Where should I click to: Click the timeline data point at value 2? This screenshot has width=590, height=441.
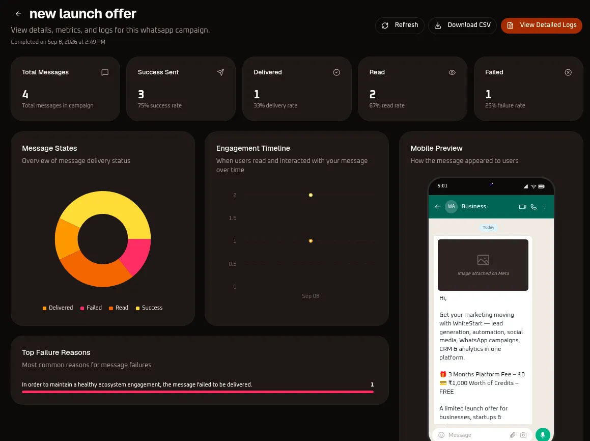click(x=311, y=195)
